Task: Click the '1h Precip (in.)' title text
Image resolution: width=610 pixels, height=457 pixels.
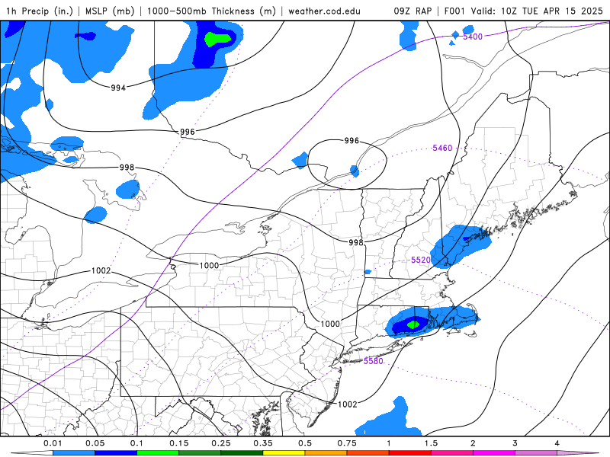Action: point(40,11)
